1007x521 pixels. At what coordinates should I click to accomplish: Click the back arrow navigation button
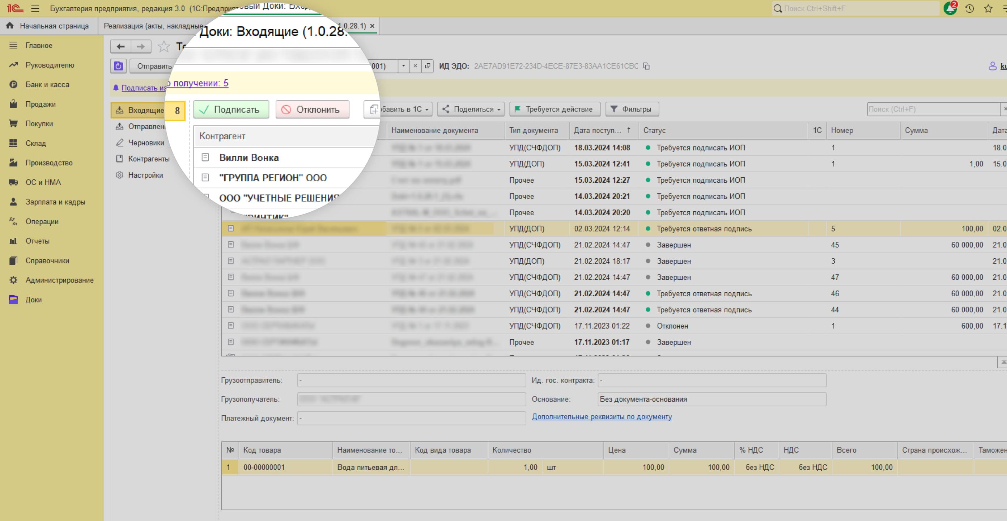[x=121, y=47]
